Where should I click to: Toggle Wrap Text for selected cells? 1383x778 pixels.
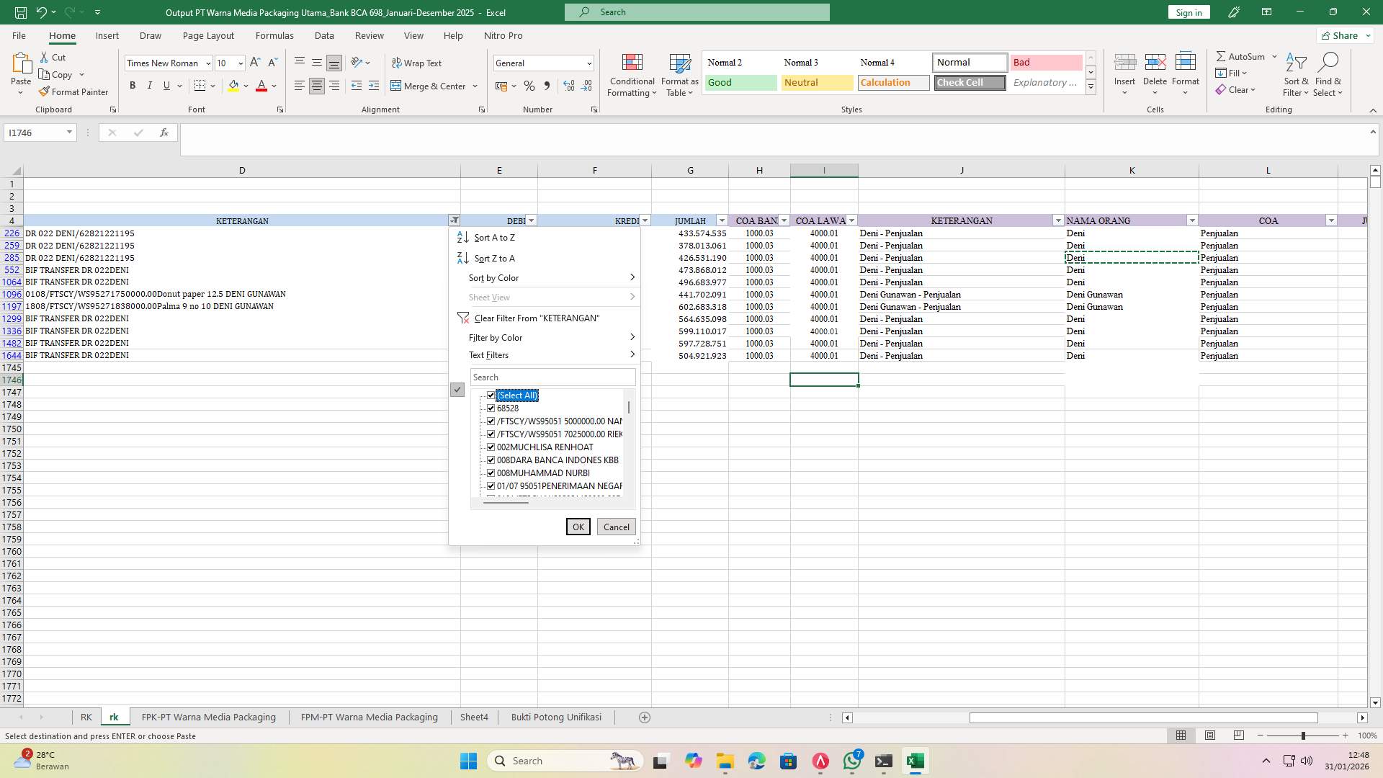pos(418,63)
